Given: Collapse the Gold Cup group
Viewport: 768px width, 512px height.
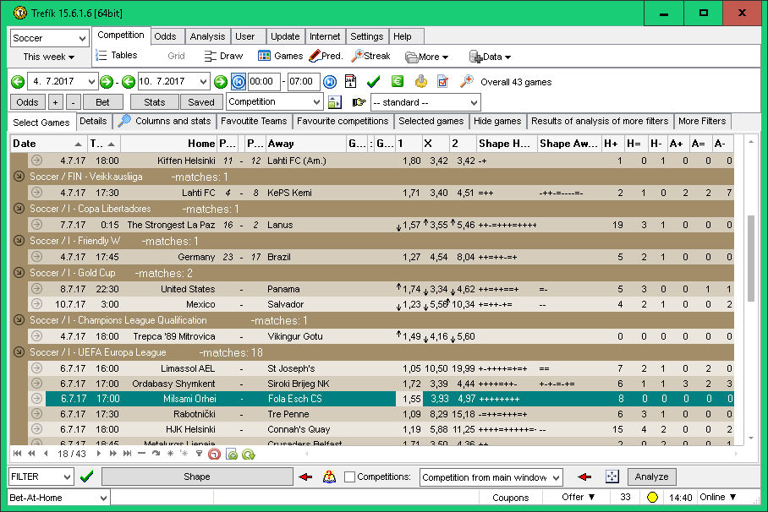Looking at the screenshot, I should [x=19, y=274].
